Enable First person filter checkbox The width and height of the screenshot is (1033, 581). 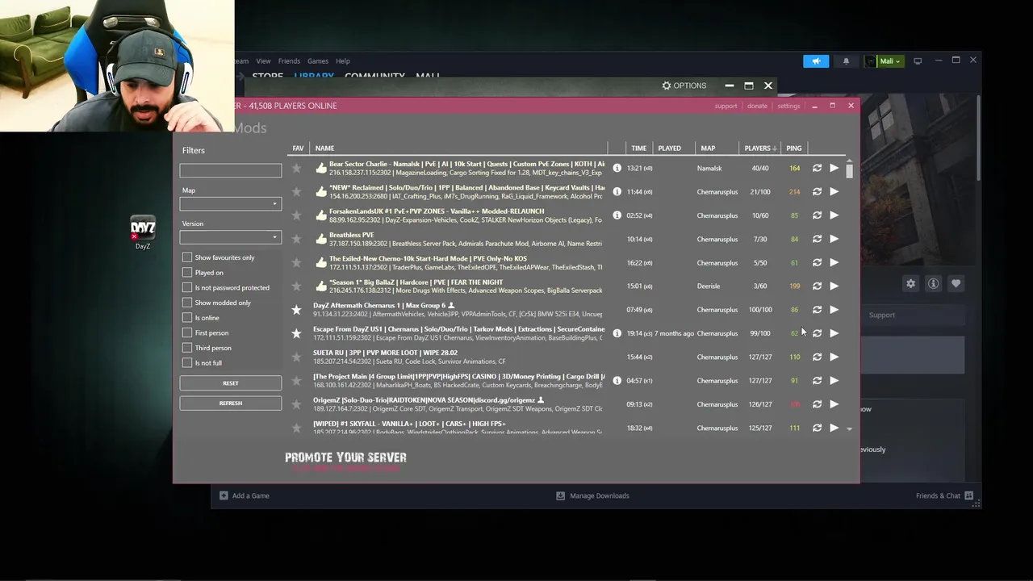[x=187, y=332]
